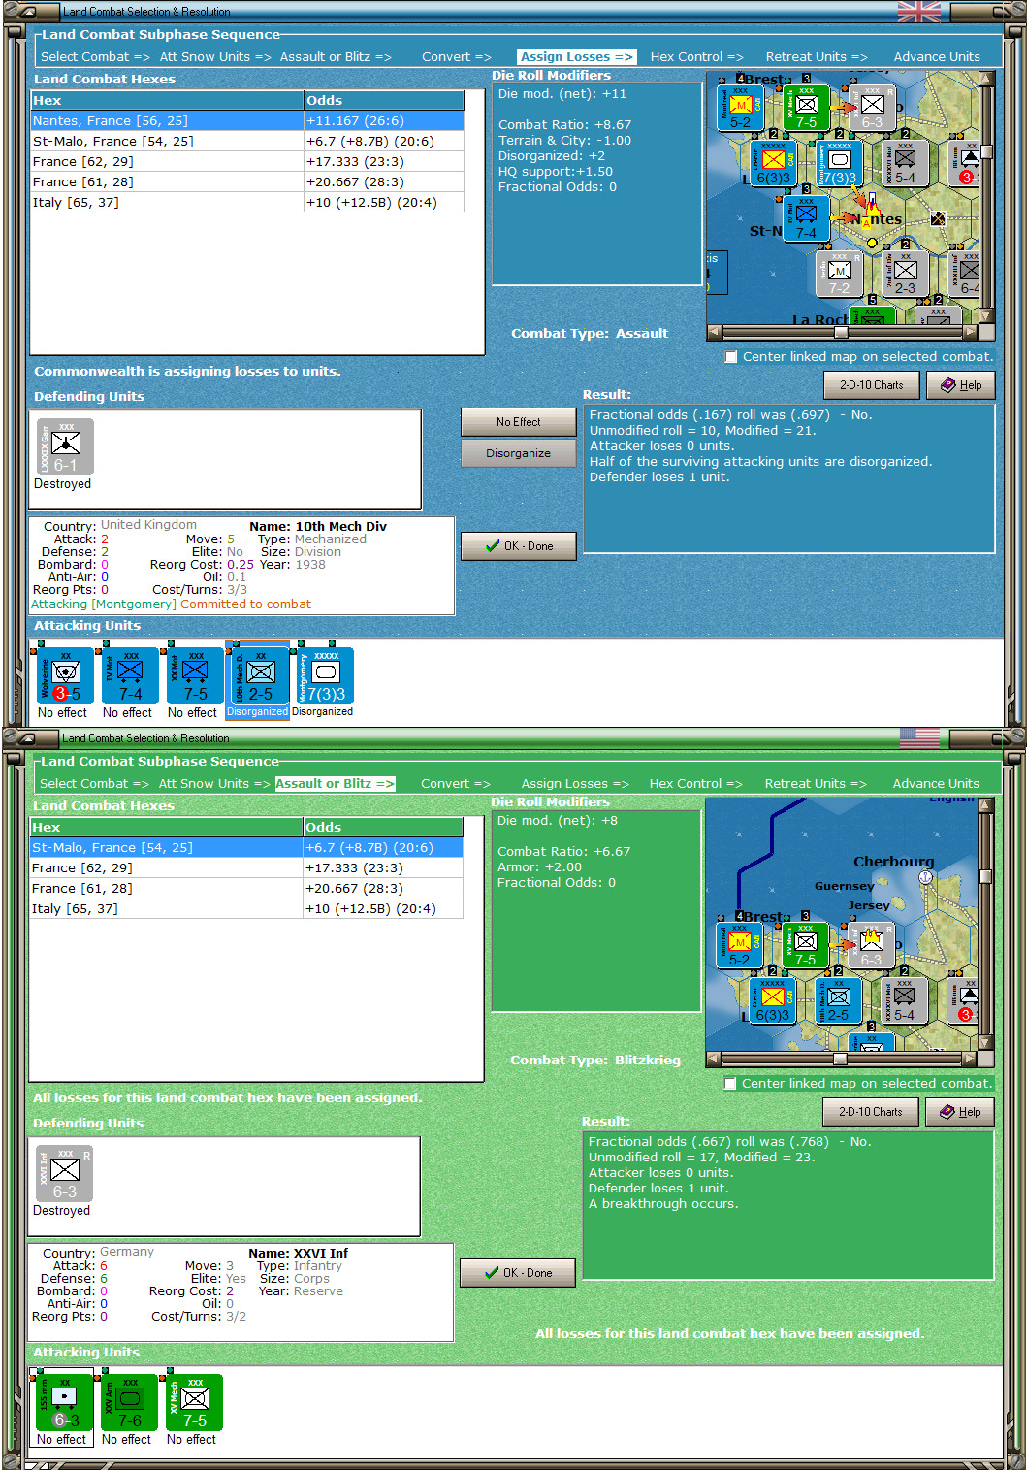
Task: Go to Convert step in green window
Action: 455,784
